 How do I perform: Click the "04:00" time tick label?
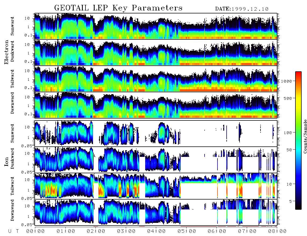click(156, 231)
